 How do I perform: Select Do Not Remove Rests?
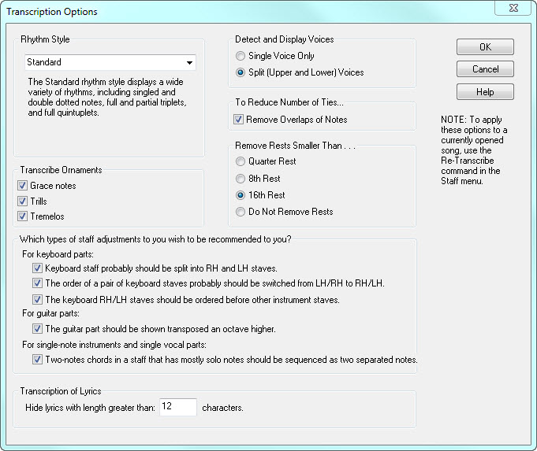coord(241,212)
